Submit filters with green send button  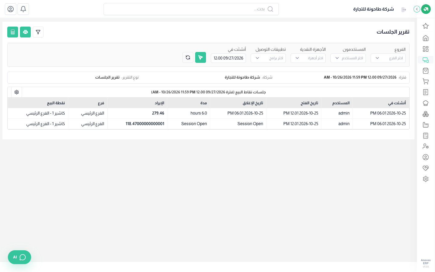(x=201, y=57)
